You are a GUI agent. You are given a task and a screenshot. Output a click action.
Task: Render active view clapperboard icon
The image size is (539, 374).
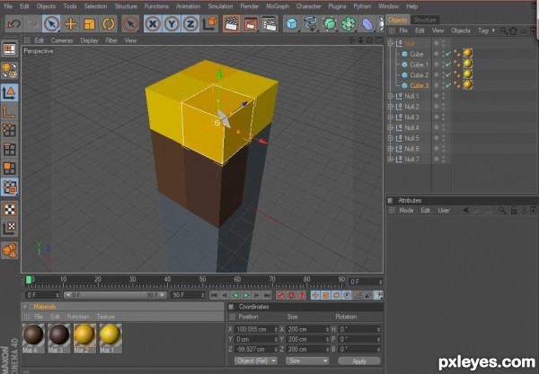tap(232, 24)
